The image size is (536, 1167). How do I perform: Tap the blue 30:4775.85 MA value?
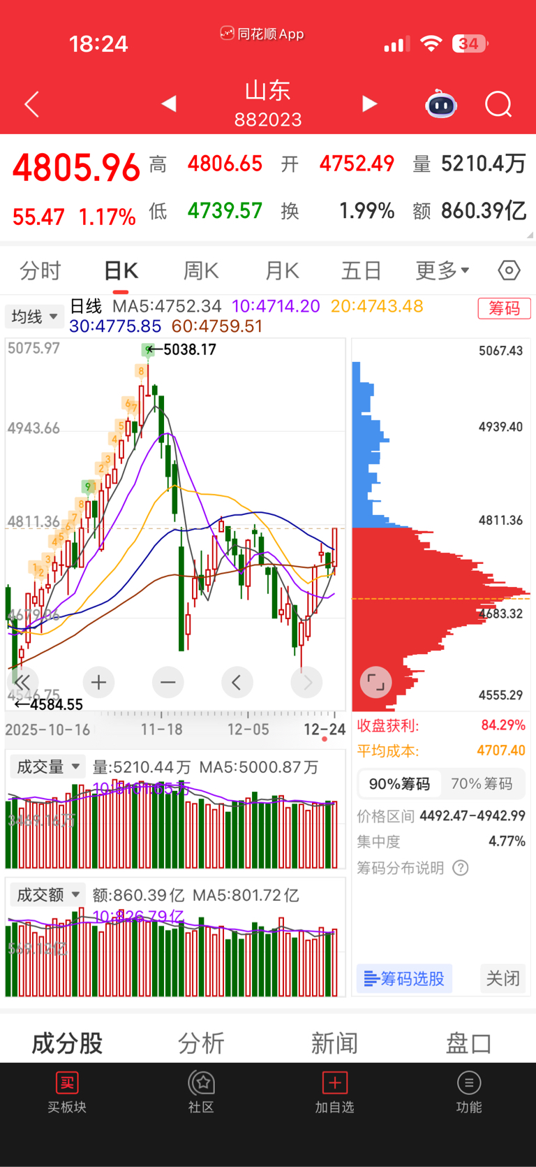coord(115,326)
